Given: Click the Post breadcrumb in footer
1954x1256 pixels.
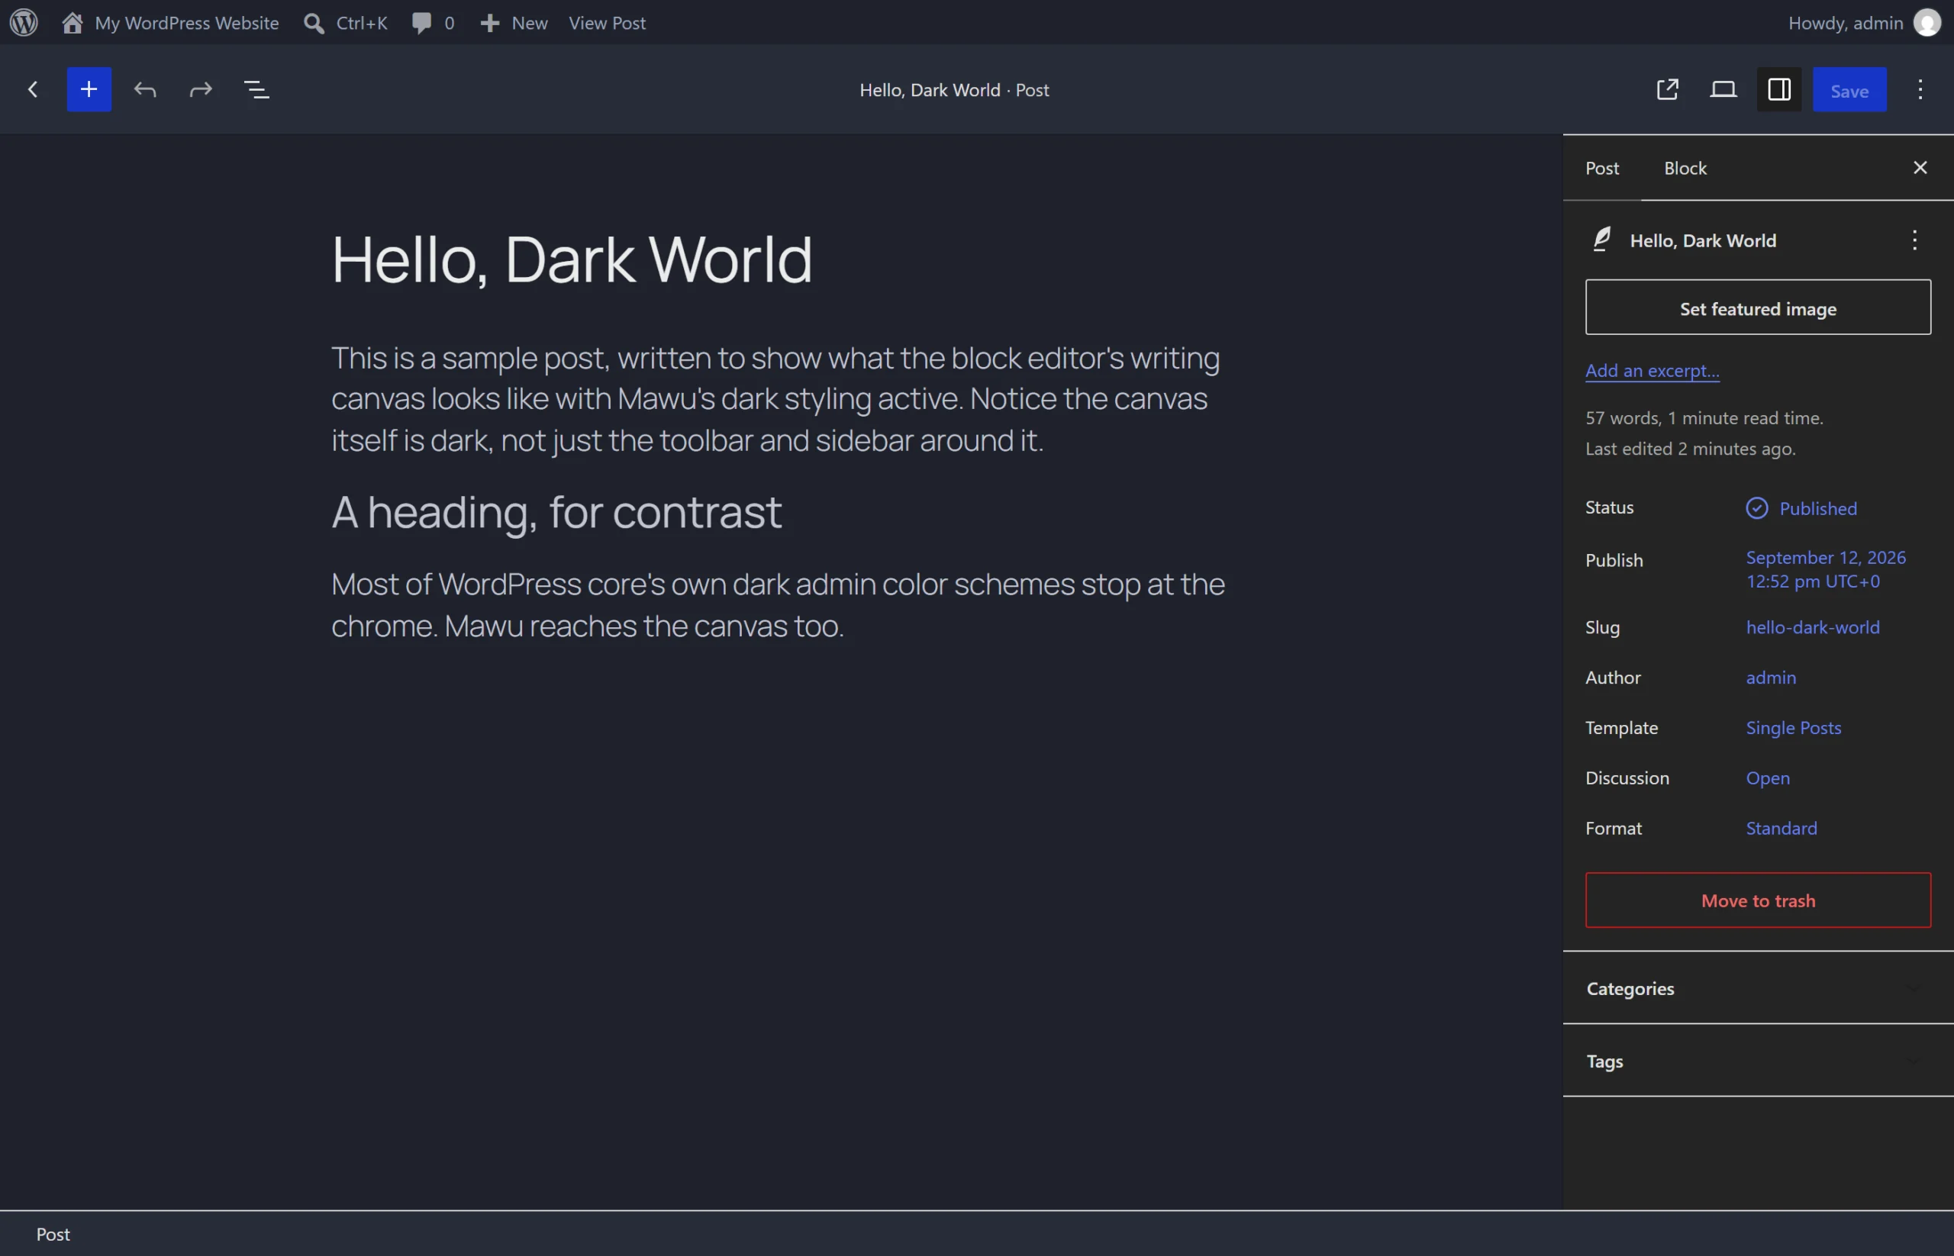Looking at the screenshot, I should click(53, 1234).
